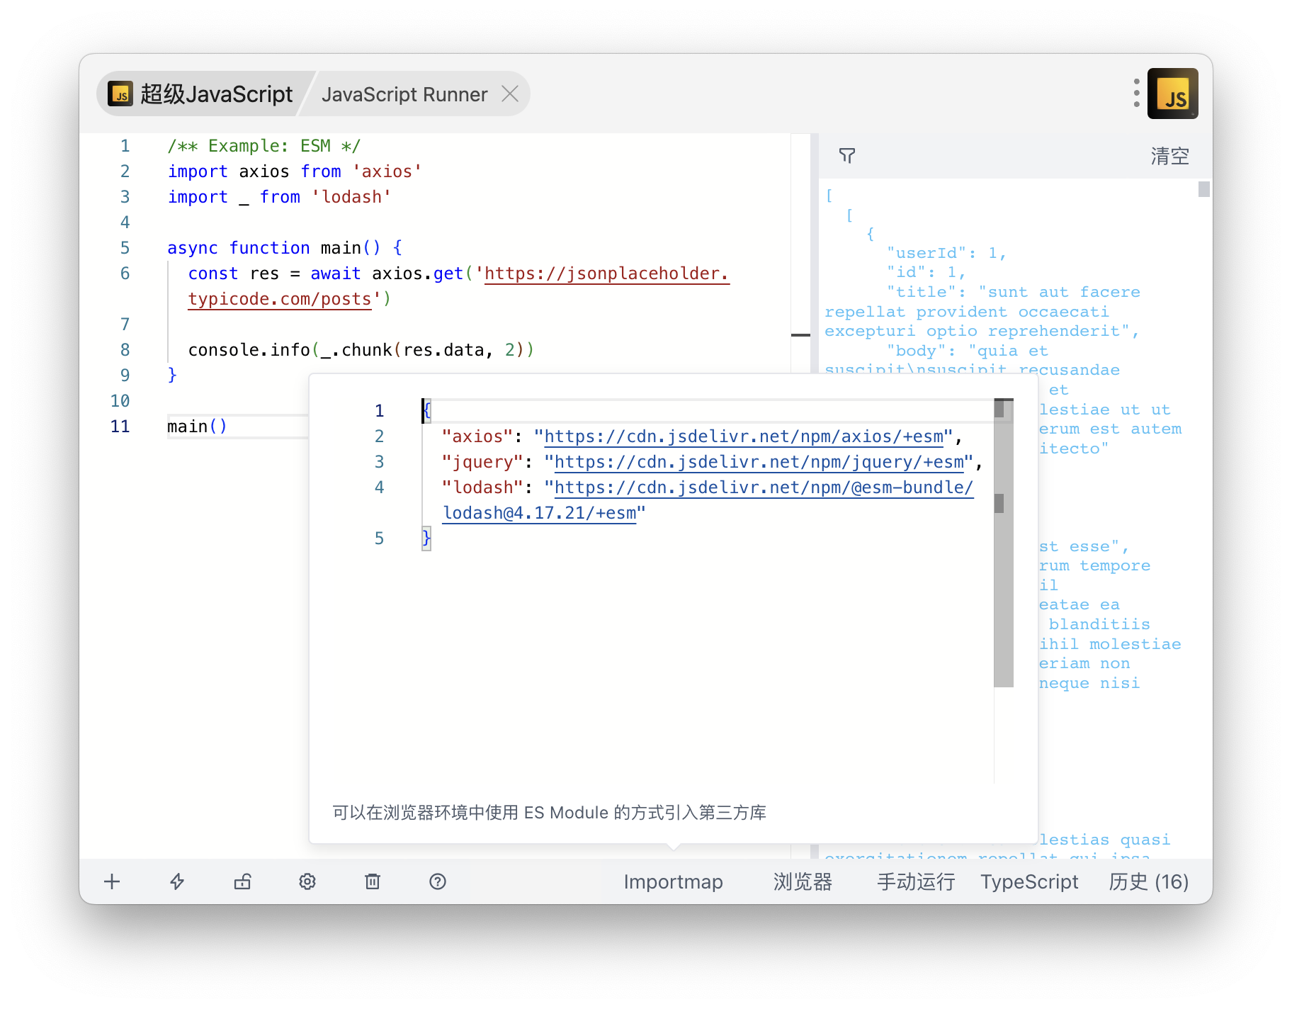This screenshot has height=1009, width=1292.
Task: Toggle the TypeScript option
Action: tap(1029, 881)
